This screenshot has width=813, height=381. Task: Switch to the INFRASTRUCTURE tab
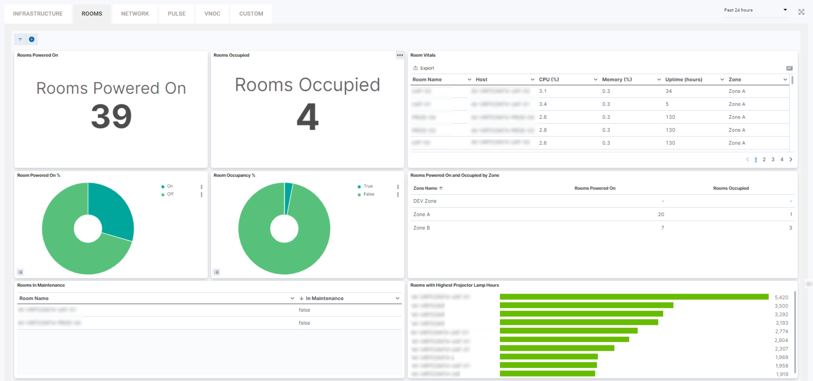(38, 14)
